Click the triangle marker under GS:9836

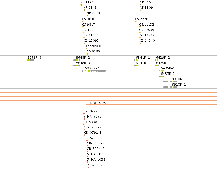[x=83, y=22]
